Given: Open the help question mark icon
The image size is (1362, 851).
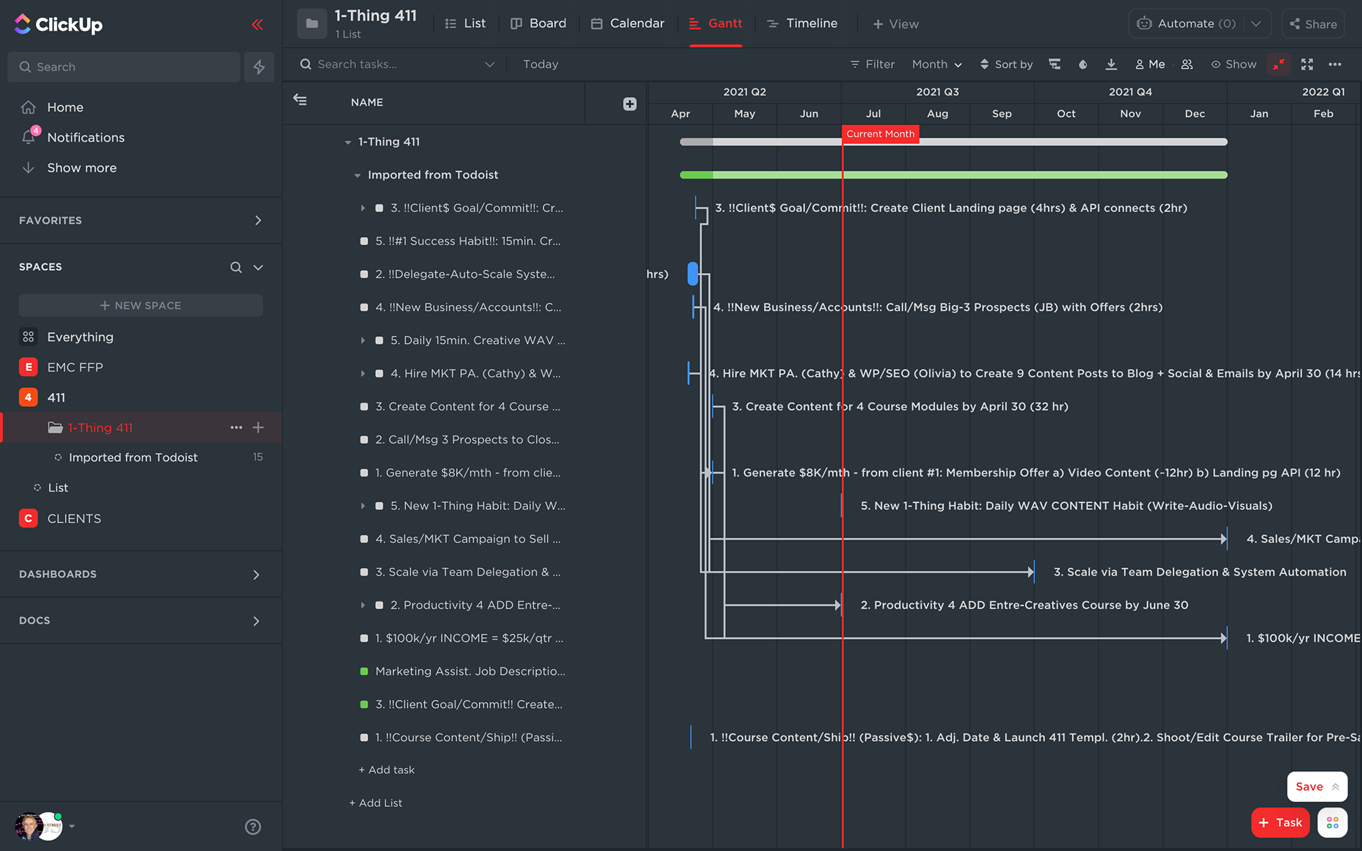Looking at the screenshot, I should click(253, 826).
